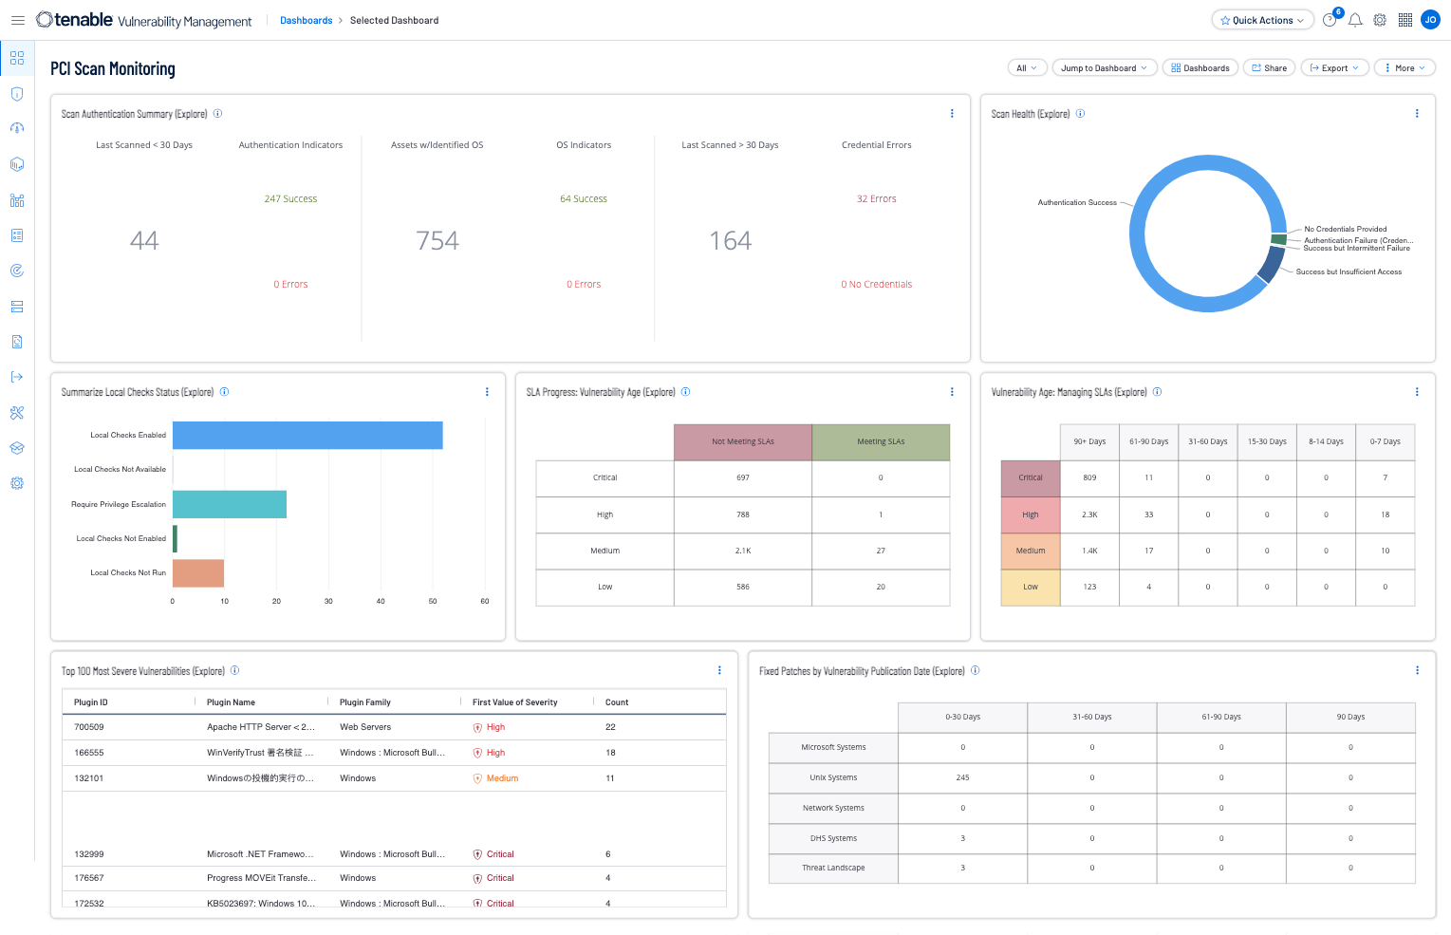Open Vulnerability Age widget options menu

coord(1417,392)
